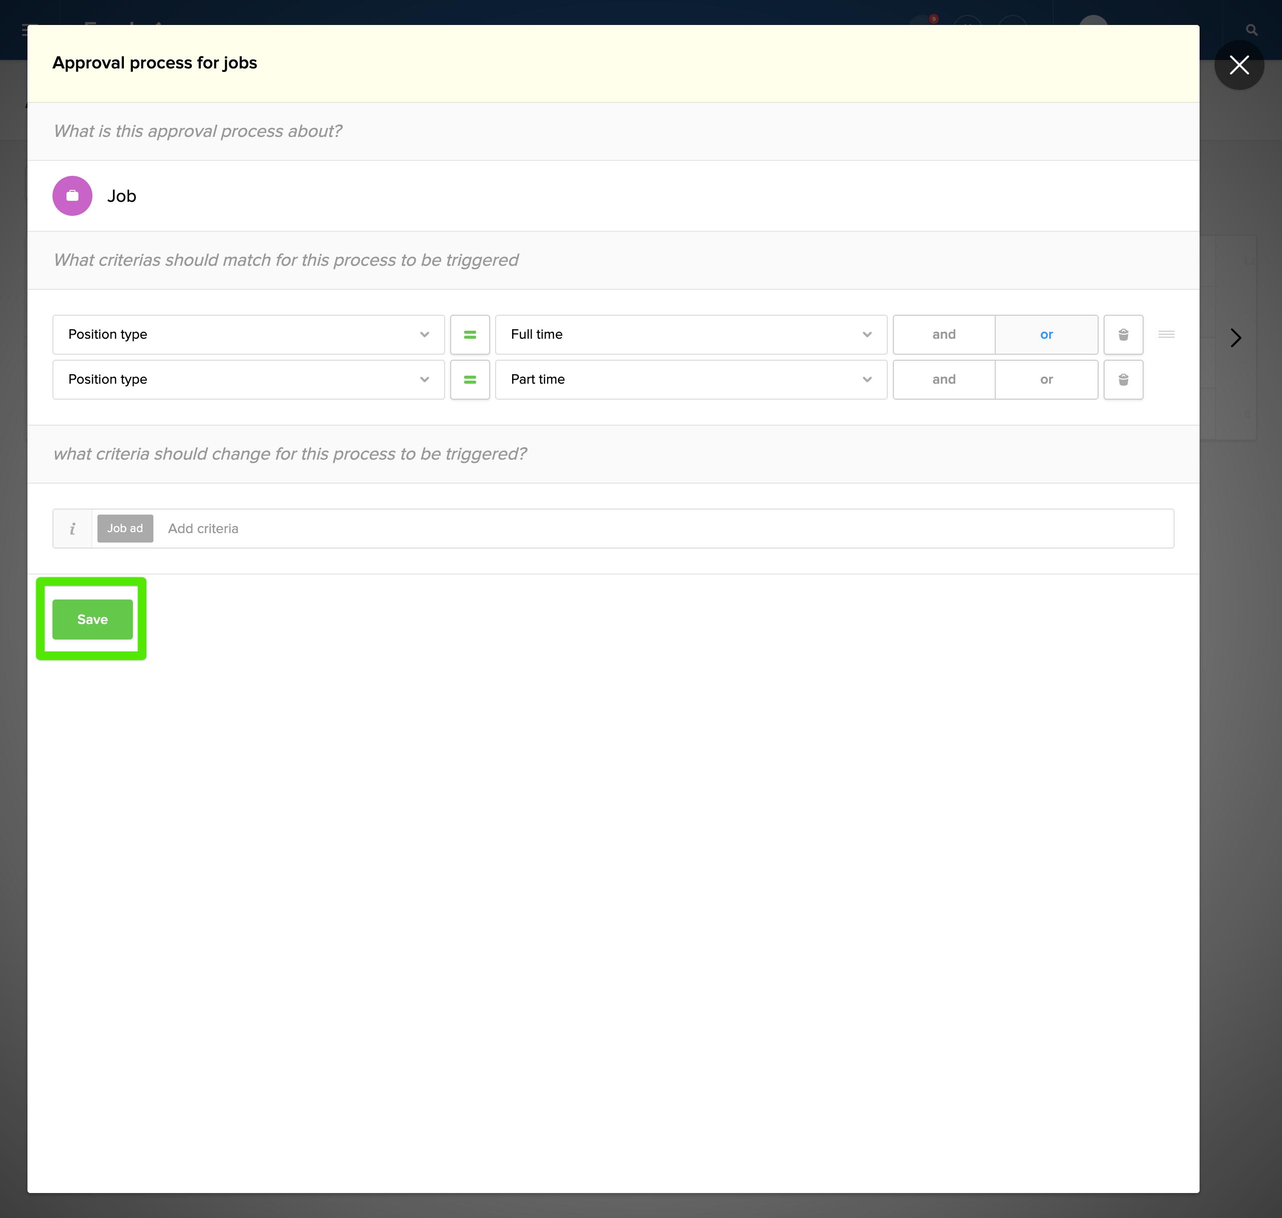Open the Full time value dropdown
1282x1218 pixels.
click(690, 334)
